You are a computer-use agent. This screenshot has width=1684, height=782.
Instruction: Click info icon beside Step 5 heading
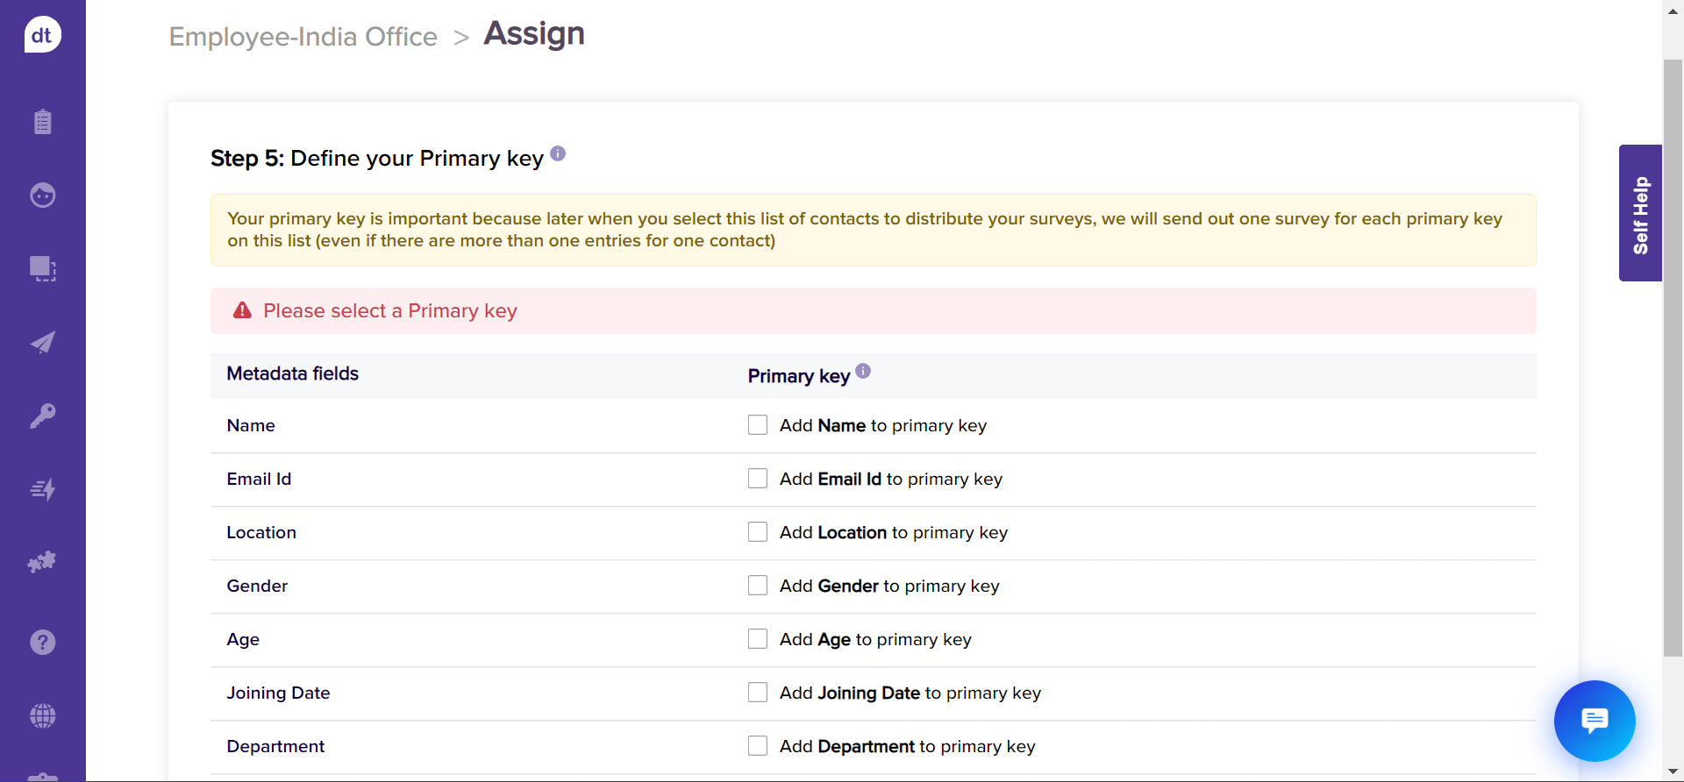coord(558,154)
